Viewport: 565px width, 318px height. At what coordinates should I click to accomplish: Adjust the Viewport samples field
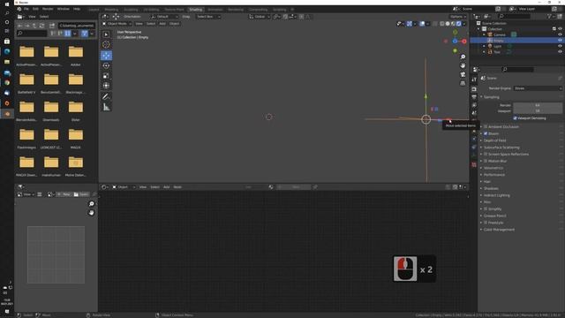pos(538,111)
